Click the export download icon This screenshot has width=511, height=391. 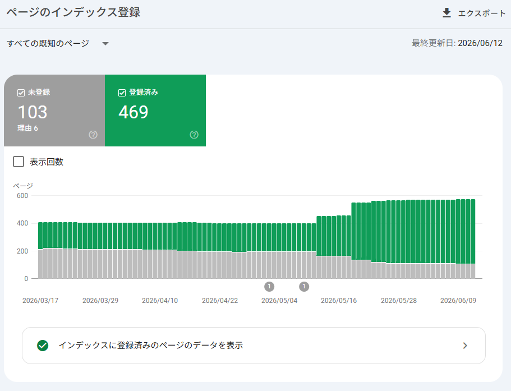(446, 13)
